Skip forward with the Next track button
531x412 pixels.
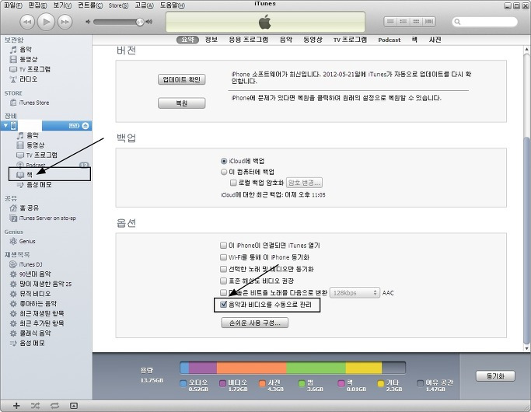65,22
